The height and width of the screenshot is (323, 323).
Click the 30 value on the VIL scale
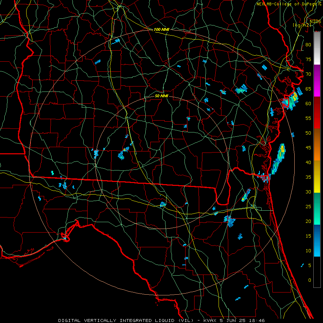pos(308,192)
